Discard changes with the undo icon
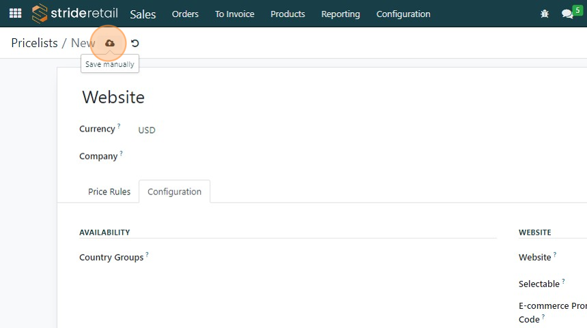Screen dimensions: 587x328 [135, 43]
